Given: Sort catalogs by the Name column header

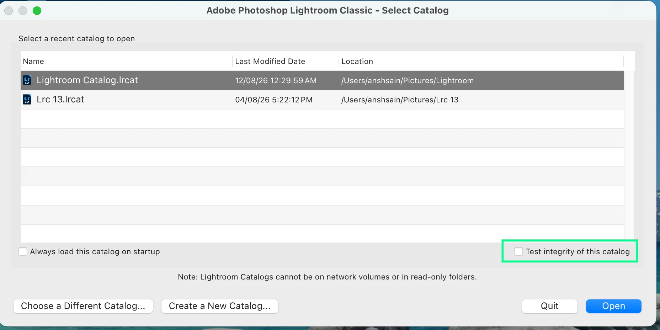Looking at the screenshot, I should pos(33,62).
